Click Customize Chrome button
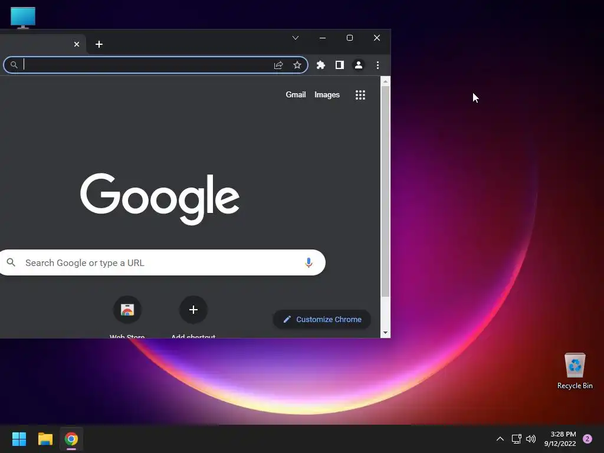 point(322,319)
